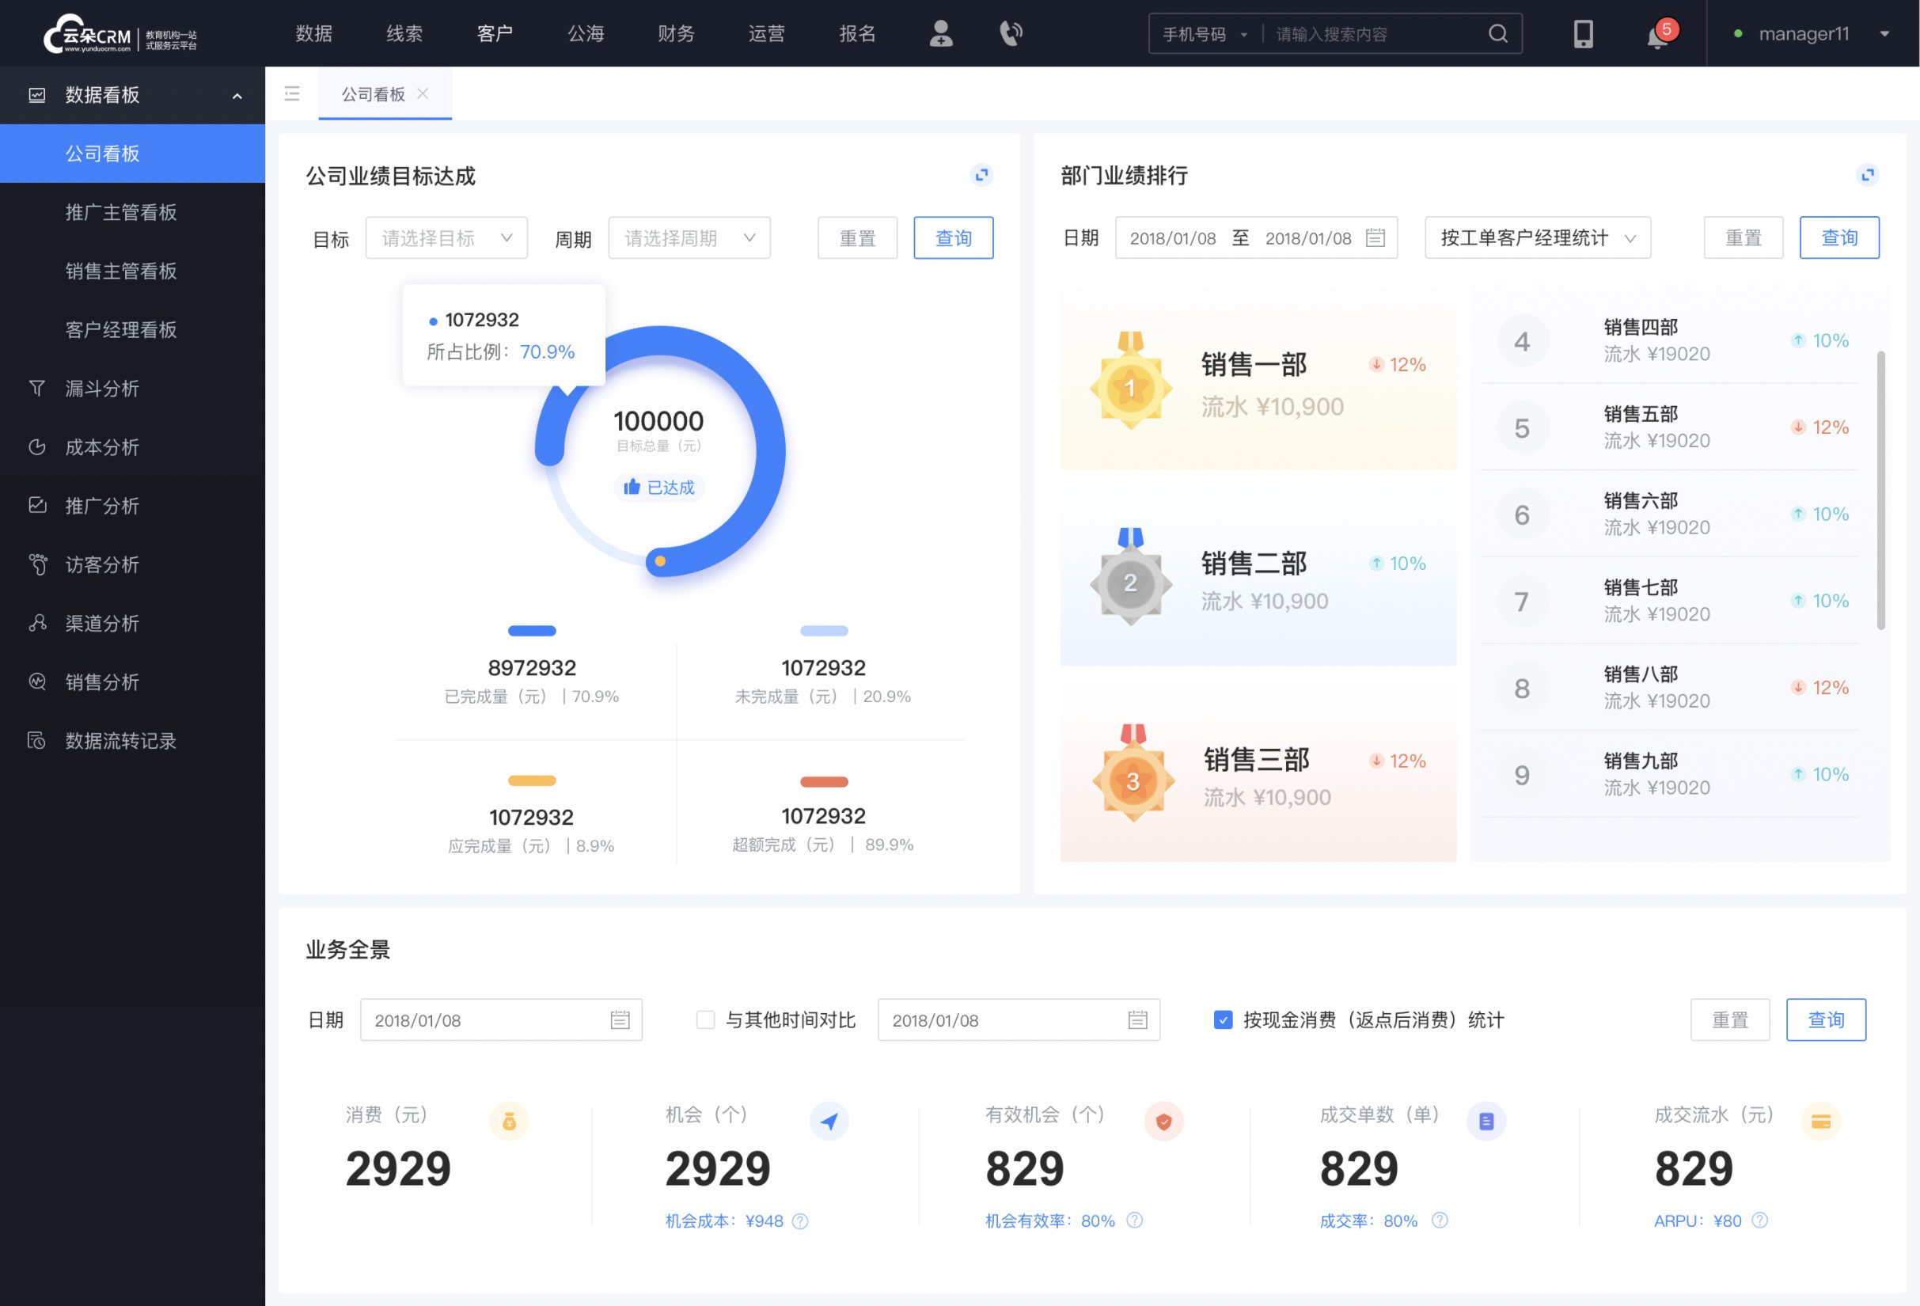
Task: Enable 按现金消费（返点后消费）统计 checkbox
Action: point(1218,1020)
